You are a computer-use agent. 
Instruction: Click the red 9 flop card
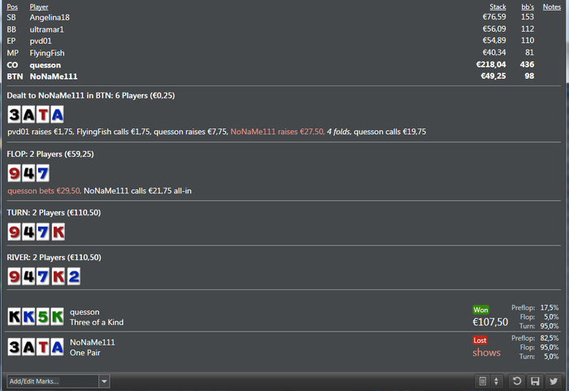coord(14,173)
